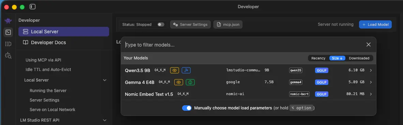The image size is (403, 125).
Task: Click the tool-use hammer icon on Qwen3.5 9B
Action: point(186,70)
